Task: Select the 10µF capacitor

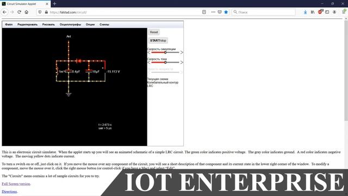Action: 89,71
